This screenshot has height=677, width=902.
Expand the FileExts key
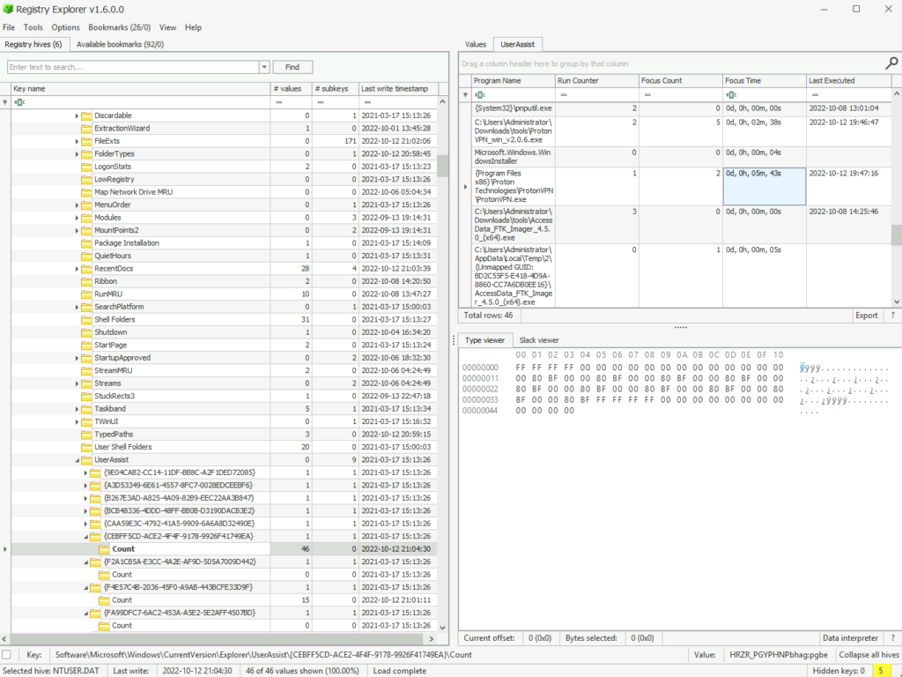77,141
